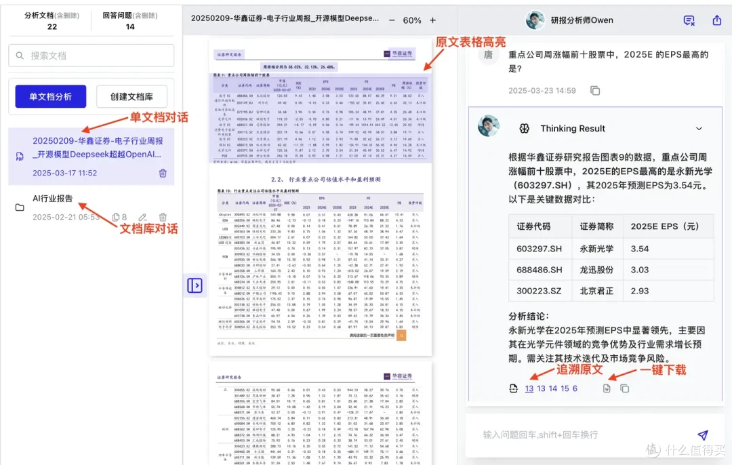The width and height of the screenshot is (732, 465).
Task: Click the 研报分析师Owen name label
Action: 582,20
